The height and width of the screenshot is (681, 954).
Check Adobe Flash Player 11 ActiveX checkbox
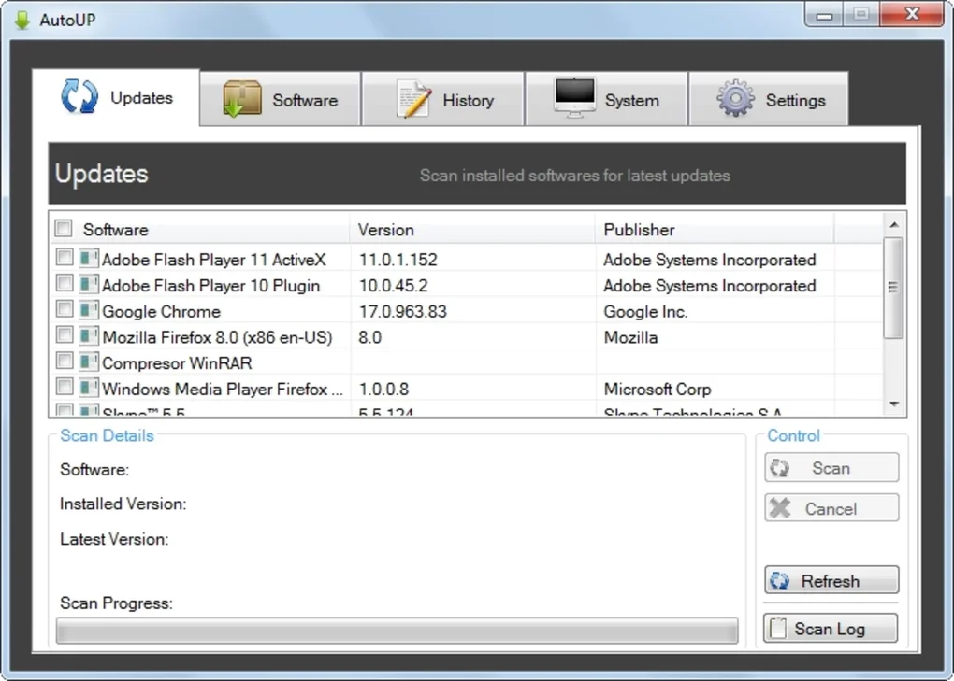tap(65, 257)
